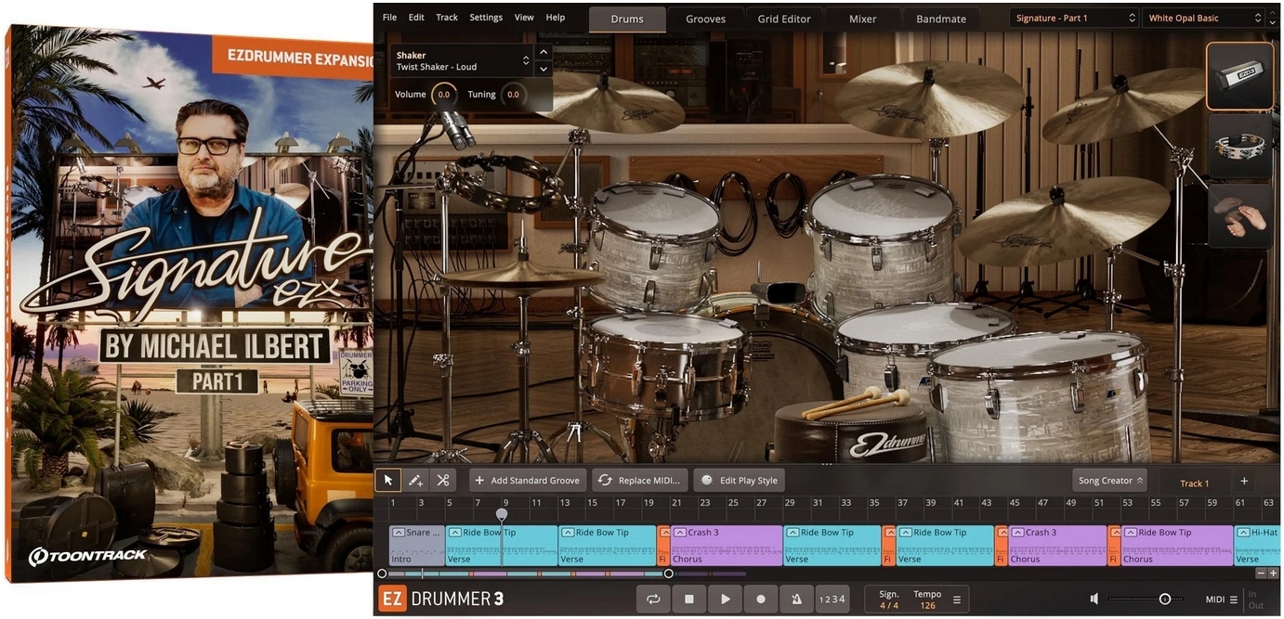Screen dimensions: 1284x619
Task: Stop playback with the stop button
Action: [x=689, y=600]
